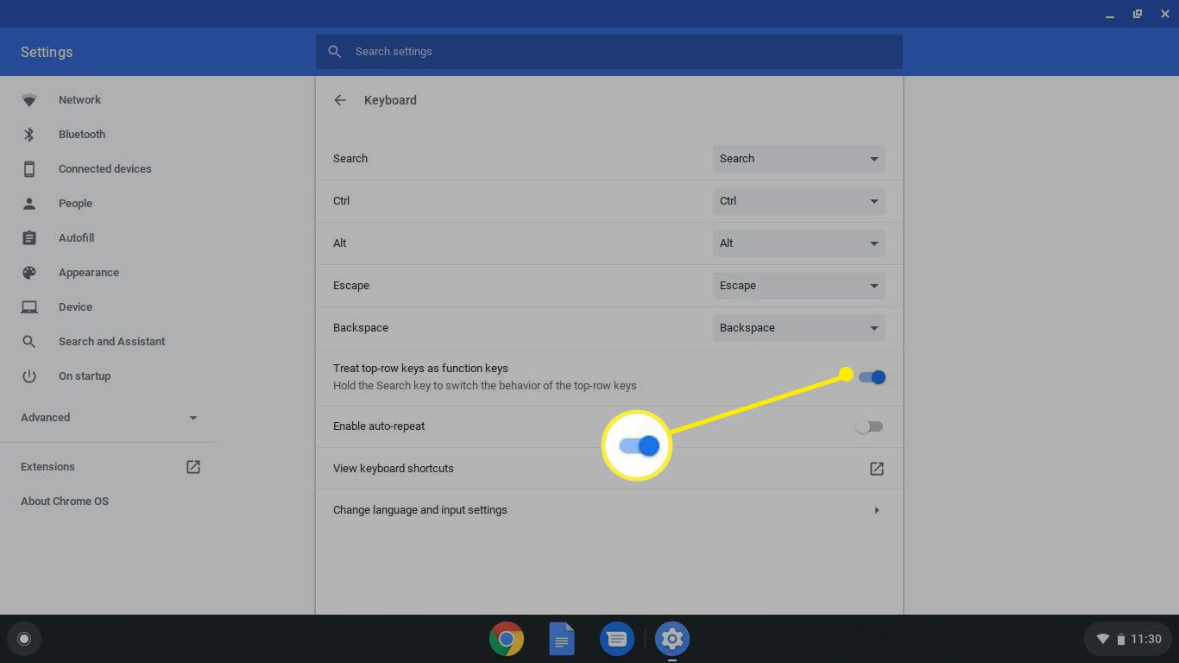The height and width of the screenshot is (663, 1179).
Task: Toggle Treat top-row keys as function keys
Action: (x=872, y=377)
